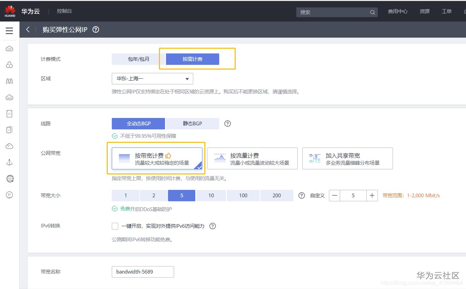Set bandwidth size to 200
The width and height of the screenshot is (466, 289).
277,196
